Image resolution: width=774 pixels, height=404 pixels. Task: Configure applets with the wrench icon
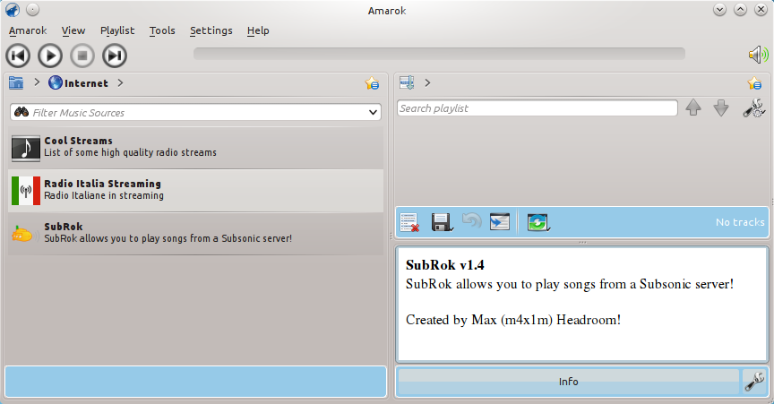[x=755, y=382]
